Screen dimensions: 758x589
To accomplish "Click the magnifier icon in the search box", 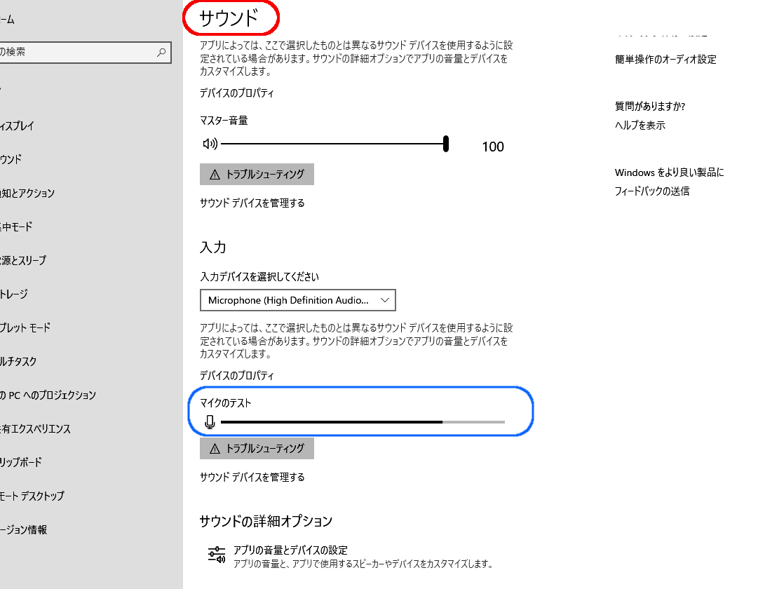I will pyautogui.click(x=162, y=52).
